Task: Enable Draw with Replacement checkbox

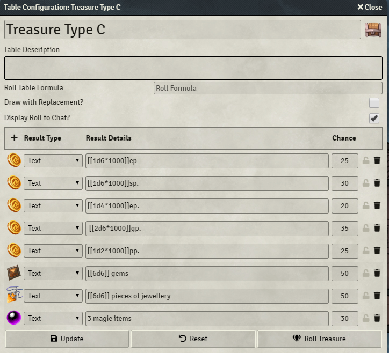Action: click(374, 103)
